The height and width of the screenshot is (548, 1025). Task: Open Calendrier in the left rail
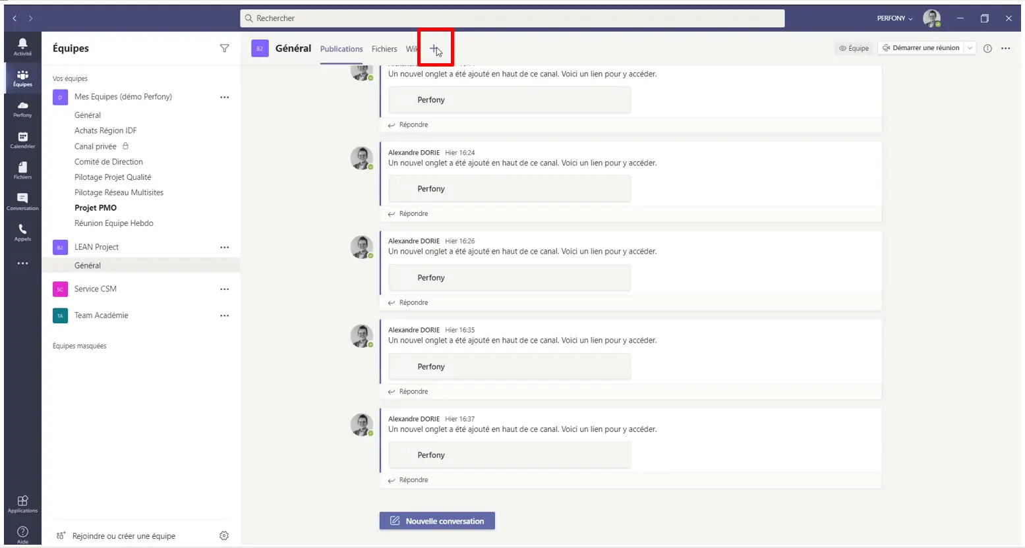22,140
